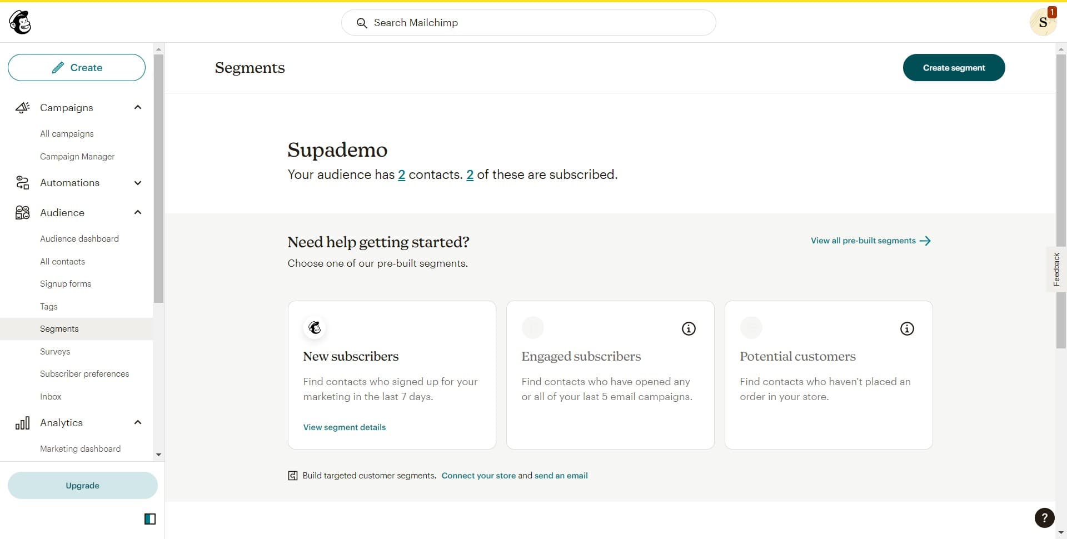This screenshot has width=1067, height=539.
Task: Collapse the Campaigns menu chevron
Action: (138, 107)
